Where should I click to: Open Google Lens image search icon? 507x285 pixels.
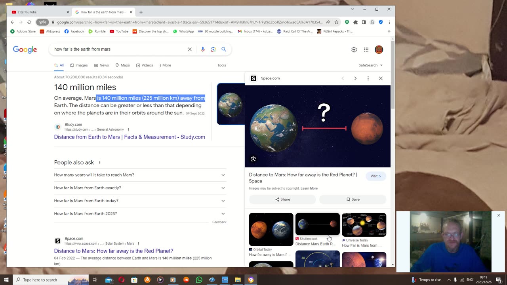tap(213, 49)
